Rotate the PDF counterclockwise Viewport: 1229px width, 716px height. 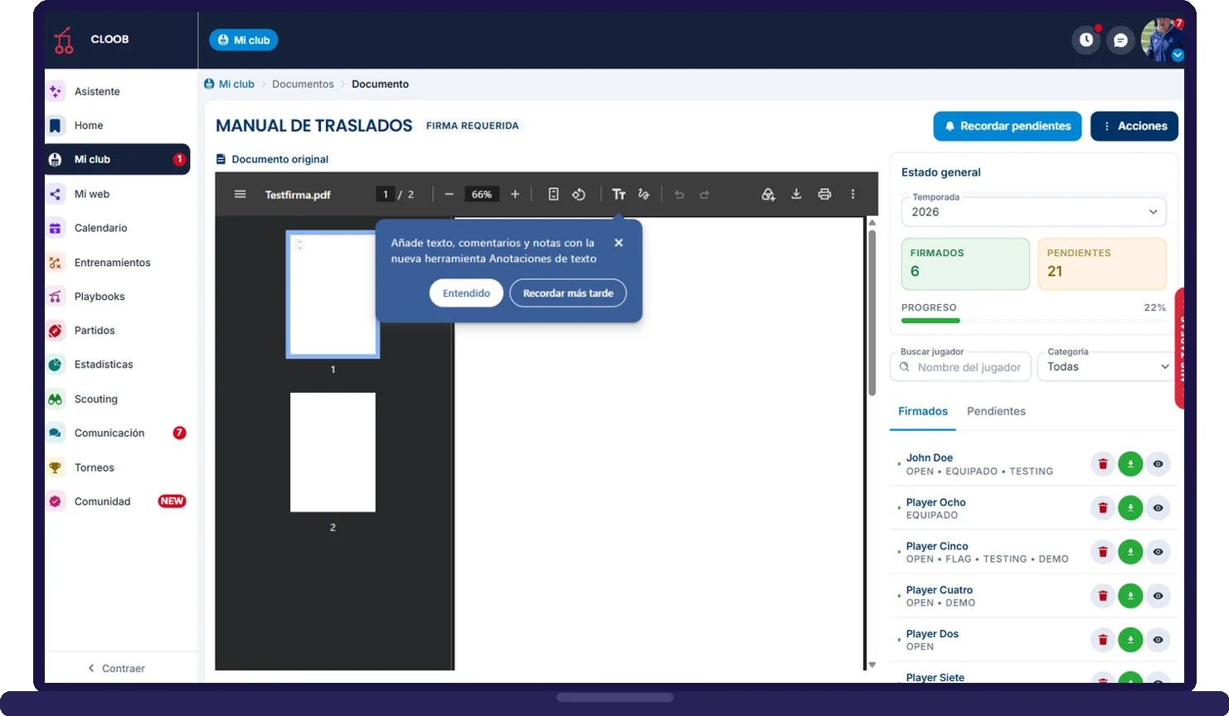pos(579,194)
